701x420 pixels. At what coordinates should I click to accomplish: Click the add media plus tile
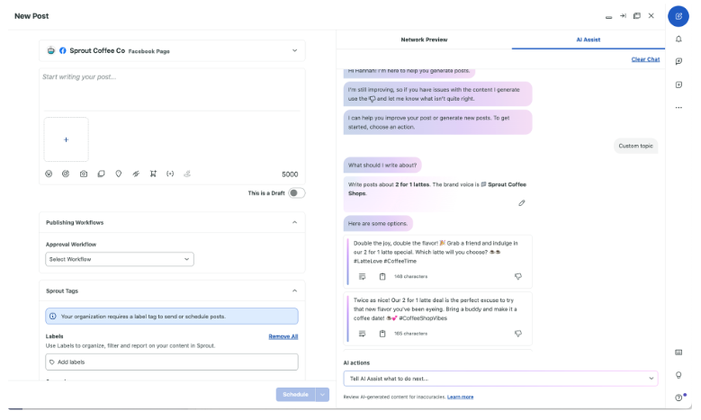point(67,139)
